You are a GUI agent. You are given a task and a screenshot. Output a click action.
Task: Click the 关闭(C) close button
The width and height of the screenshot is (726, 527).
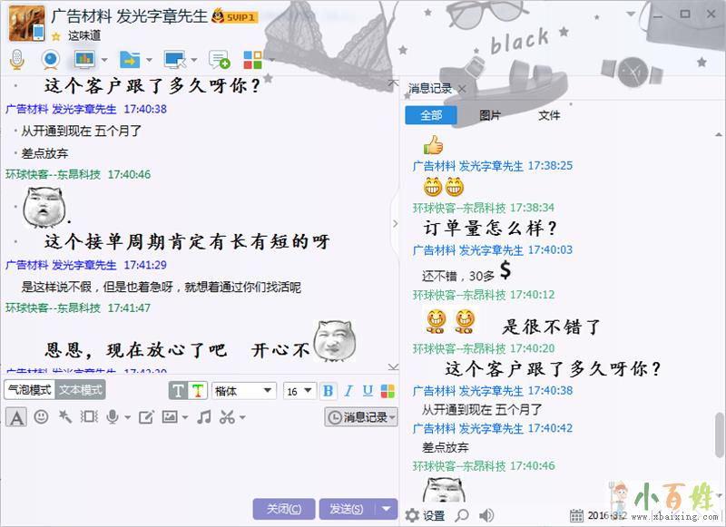[284, 509]
